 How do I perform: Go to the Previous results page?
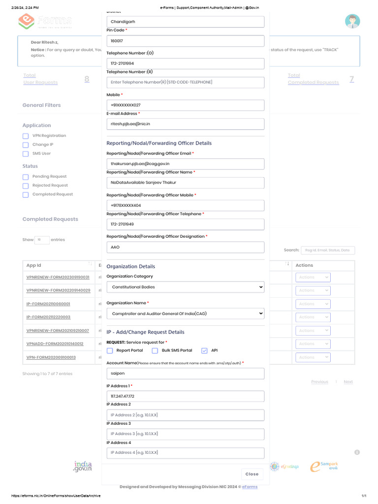[x=319, y=382]
